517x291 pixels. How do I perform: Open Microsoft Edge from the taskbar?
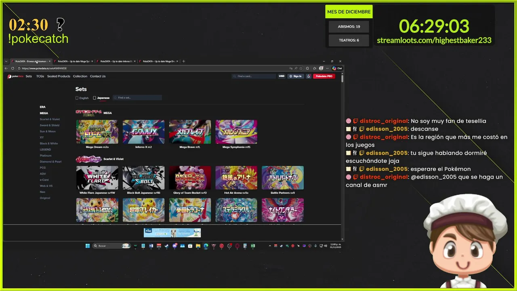tap(206, 246)
